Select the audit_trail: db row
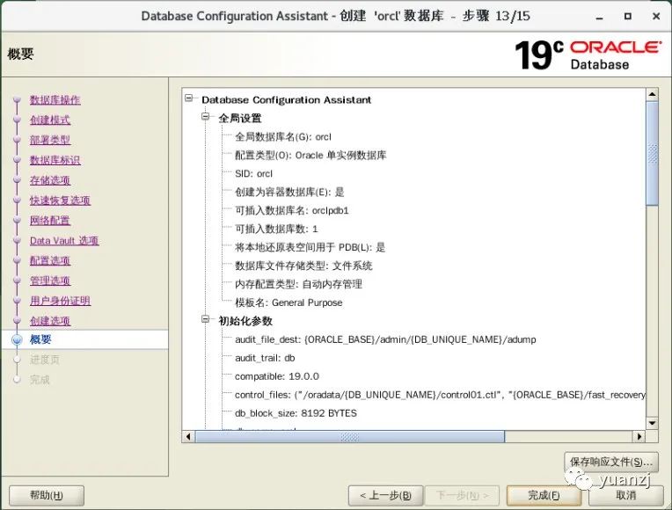Screen dimensions: 672x510 point(265,358)
